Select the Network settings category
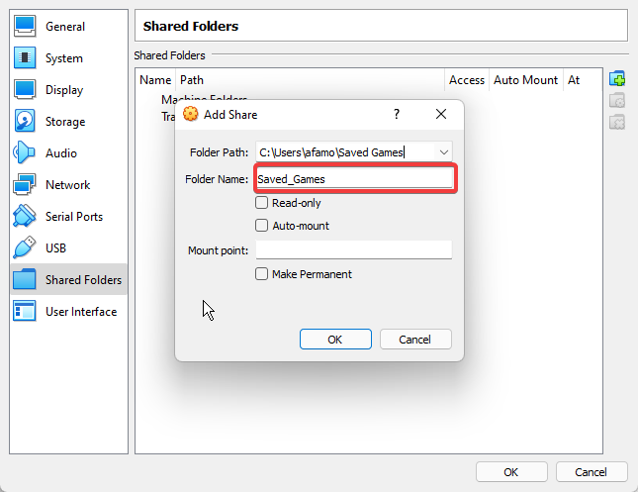This screenshot has width=638, height=492. (67, 185)
